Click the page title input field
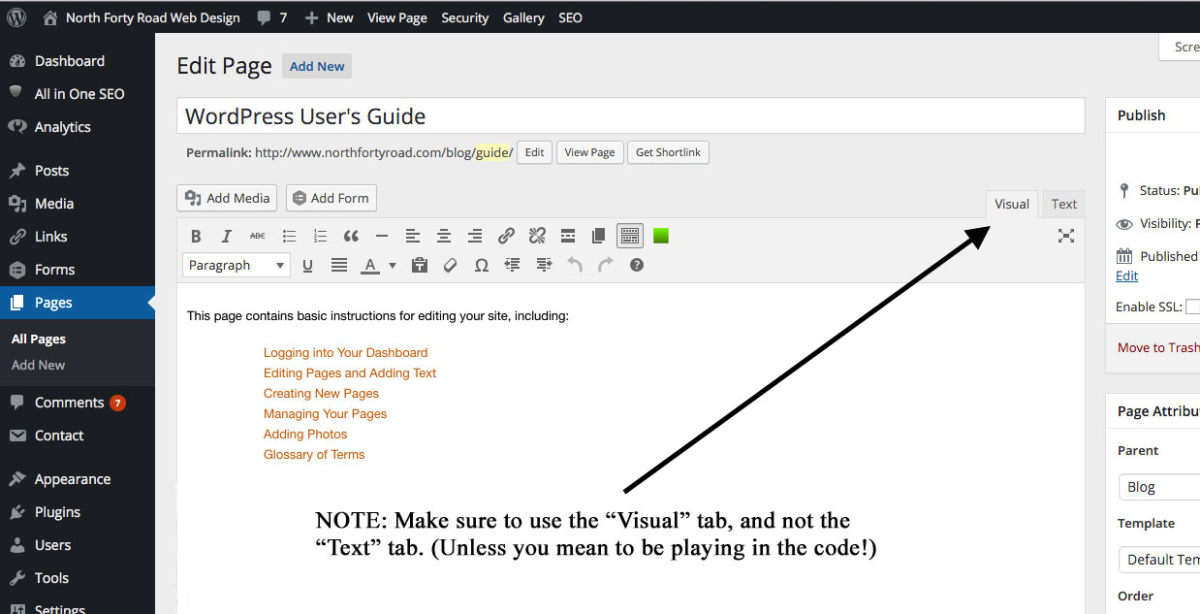 (631, 116)
